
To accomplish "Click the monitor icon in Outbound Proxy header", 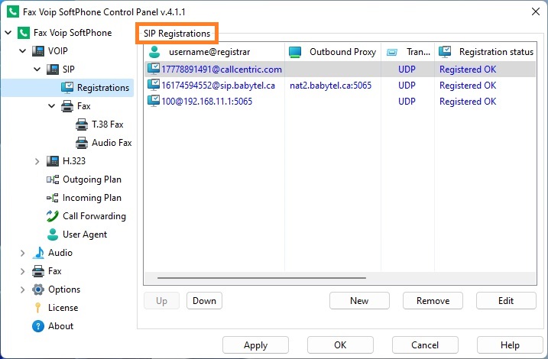I will [295, 52].
